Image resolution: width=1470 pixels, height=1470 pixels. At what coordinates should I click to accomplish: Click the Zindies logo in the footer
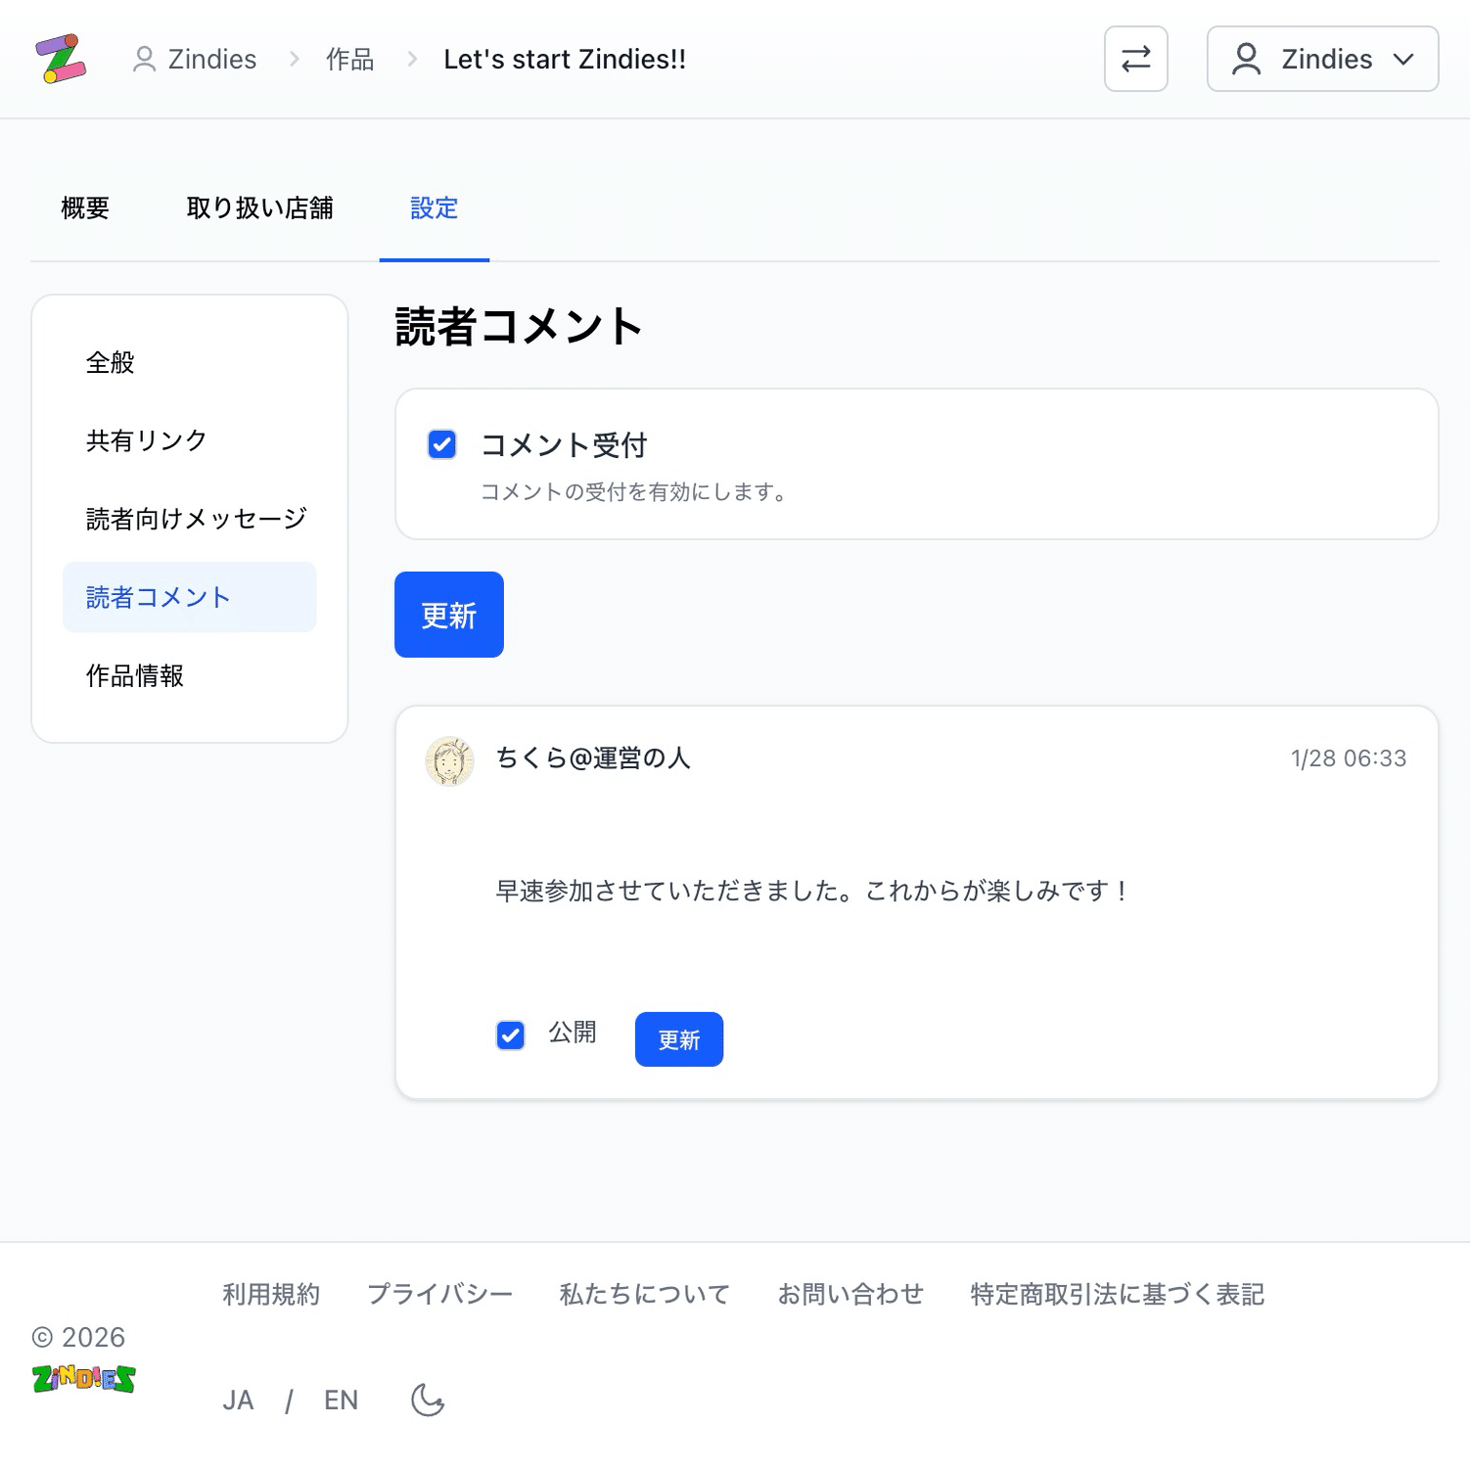click(x=83, y=1380)
